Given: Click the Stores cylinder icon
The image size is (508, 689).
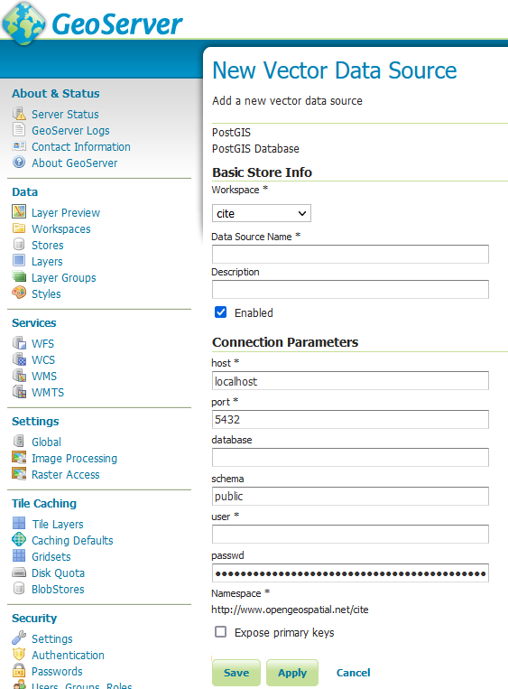Looking at the screenshot, I should point(19,245).
